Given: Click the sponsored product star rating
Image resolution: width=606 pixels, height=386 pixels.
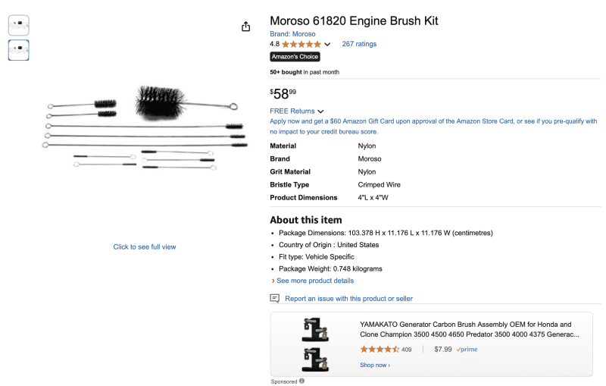Looking at the screenshot, I should [x=380, y=350].
